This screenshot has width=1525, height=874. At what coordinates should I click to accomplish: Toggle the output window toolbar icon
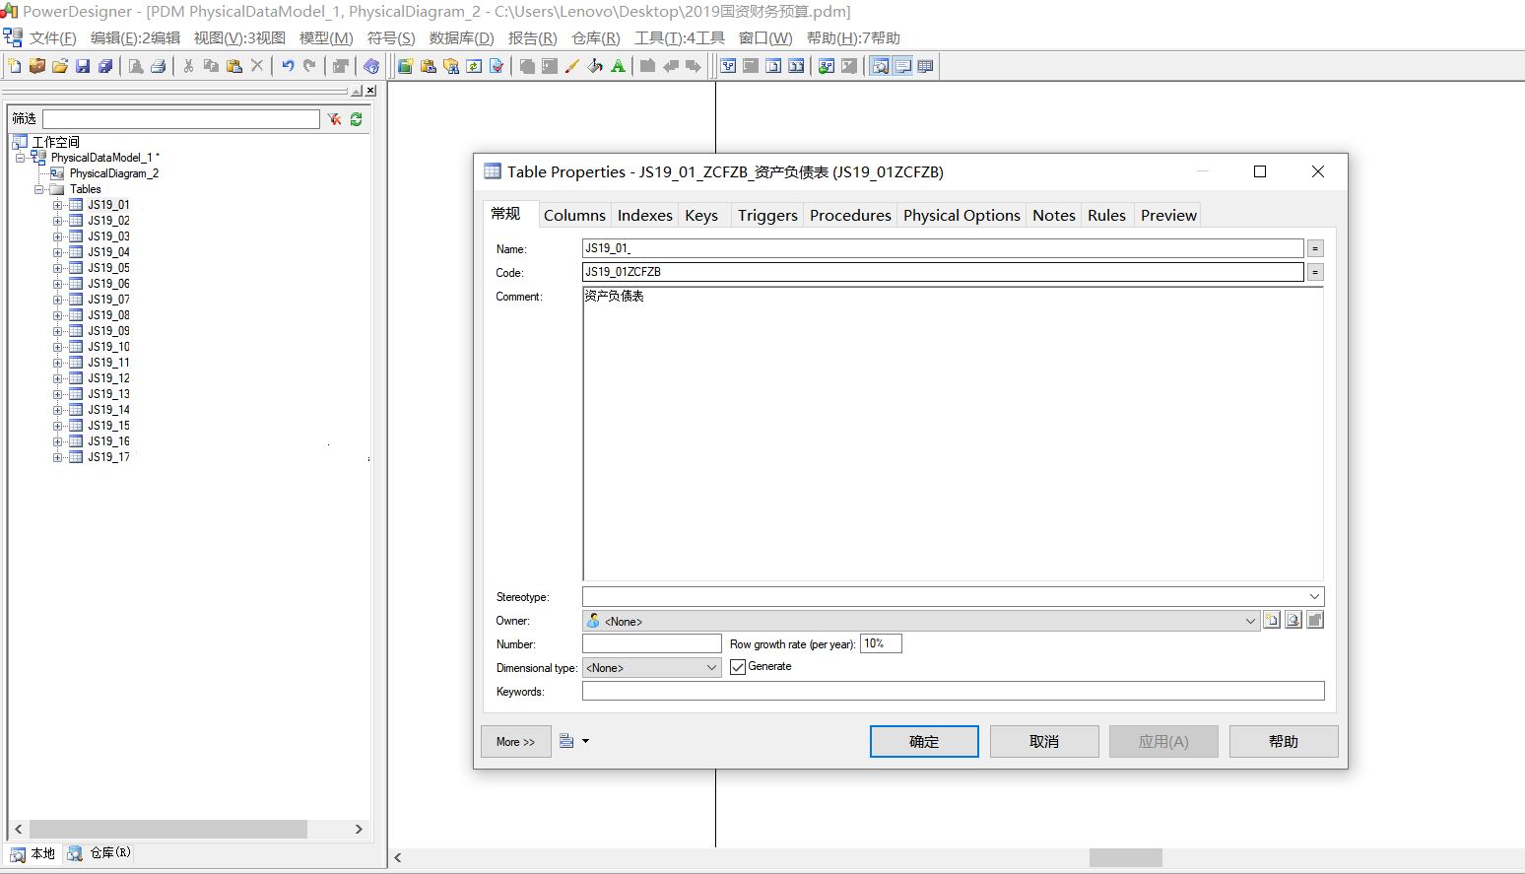[902, 66]
